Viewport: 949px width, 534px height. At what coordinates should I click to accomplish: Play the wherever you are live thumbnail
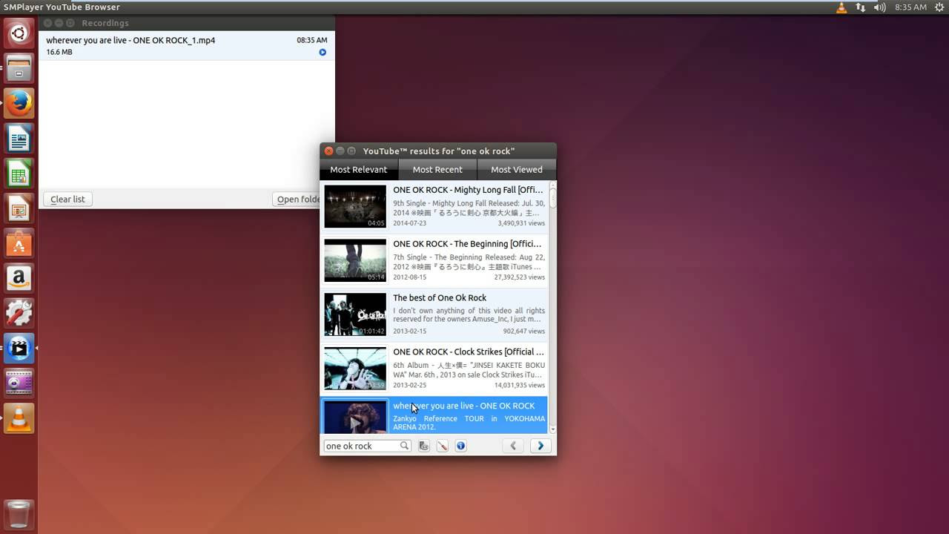click(x=355, y=417)
